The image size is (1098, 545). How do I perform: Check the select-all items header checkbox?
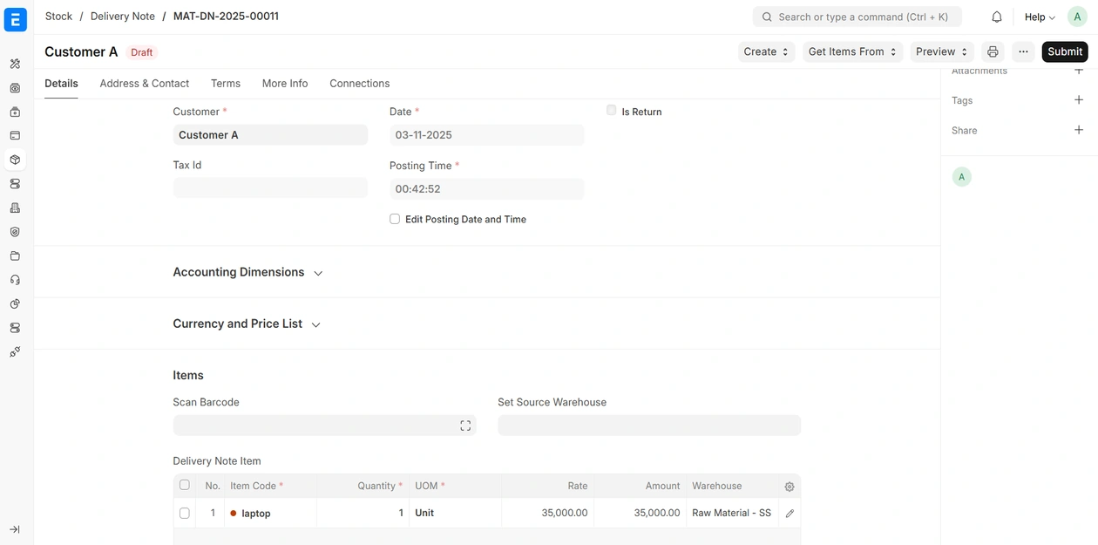tap(185, 485)
